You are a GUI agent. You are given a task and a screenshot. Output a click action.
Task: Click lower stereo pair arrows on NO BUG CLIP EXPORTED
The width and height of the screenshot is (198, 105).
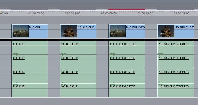161,83
